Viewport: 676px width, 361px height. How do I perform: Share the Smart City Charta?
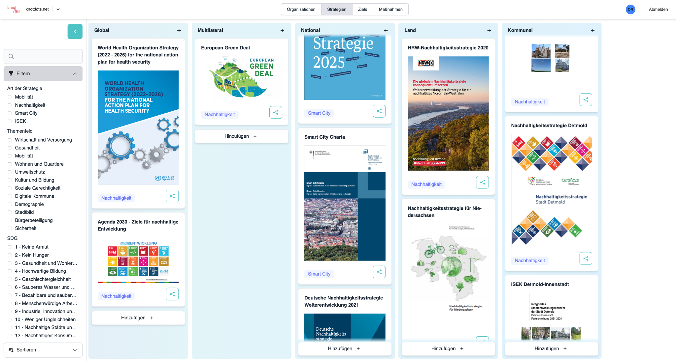coord(379,272)
